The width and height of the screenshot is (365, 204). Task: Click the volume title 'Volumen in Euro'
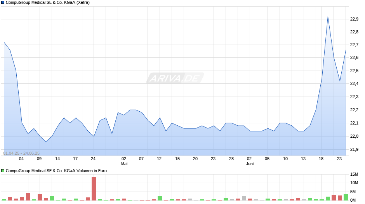click(92, 171)
